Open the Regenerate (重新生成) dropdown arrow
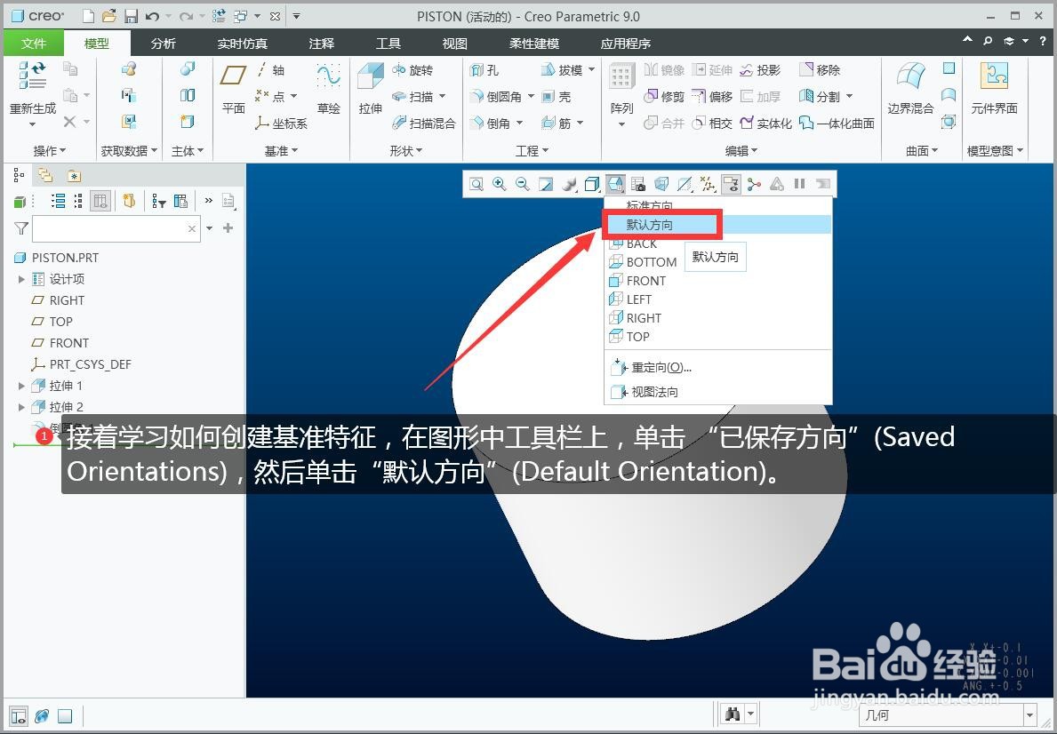Image resolution: width=1057 pixels, height=734 pixels. (32, 124)
